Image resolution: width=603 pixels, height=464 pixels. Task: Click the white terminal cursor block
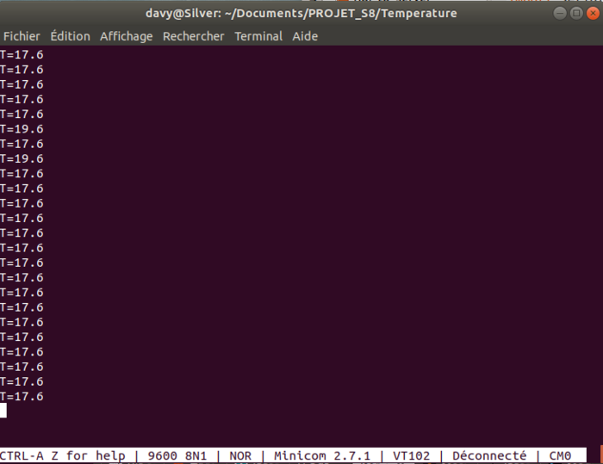click(x=3, y=411)
